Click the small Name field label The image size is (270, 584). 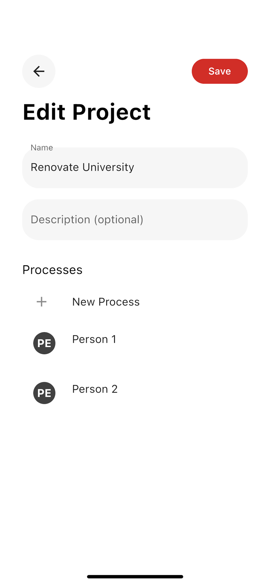pos(42,148)
